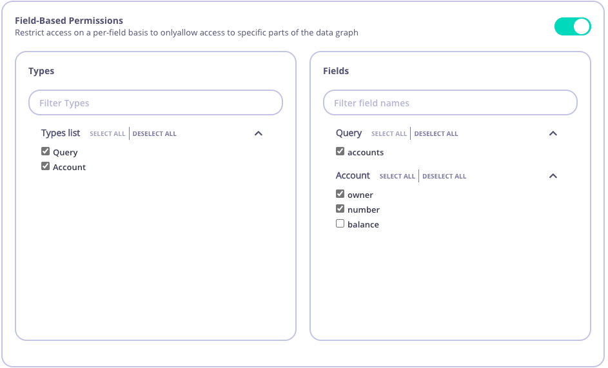608x368 pixels.
Task: Click the Account label in Types list
Action: 70,168
